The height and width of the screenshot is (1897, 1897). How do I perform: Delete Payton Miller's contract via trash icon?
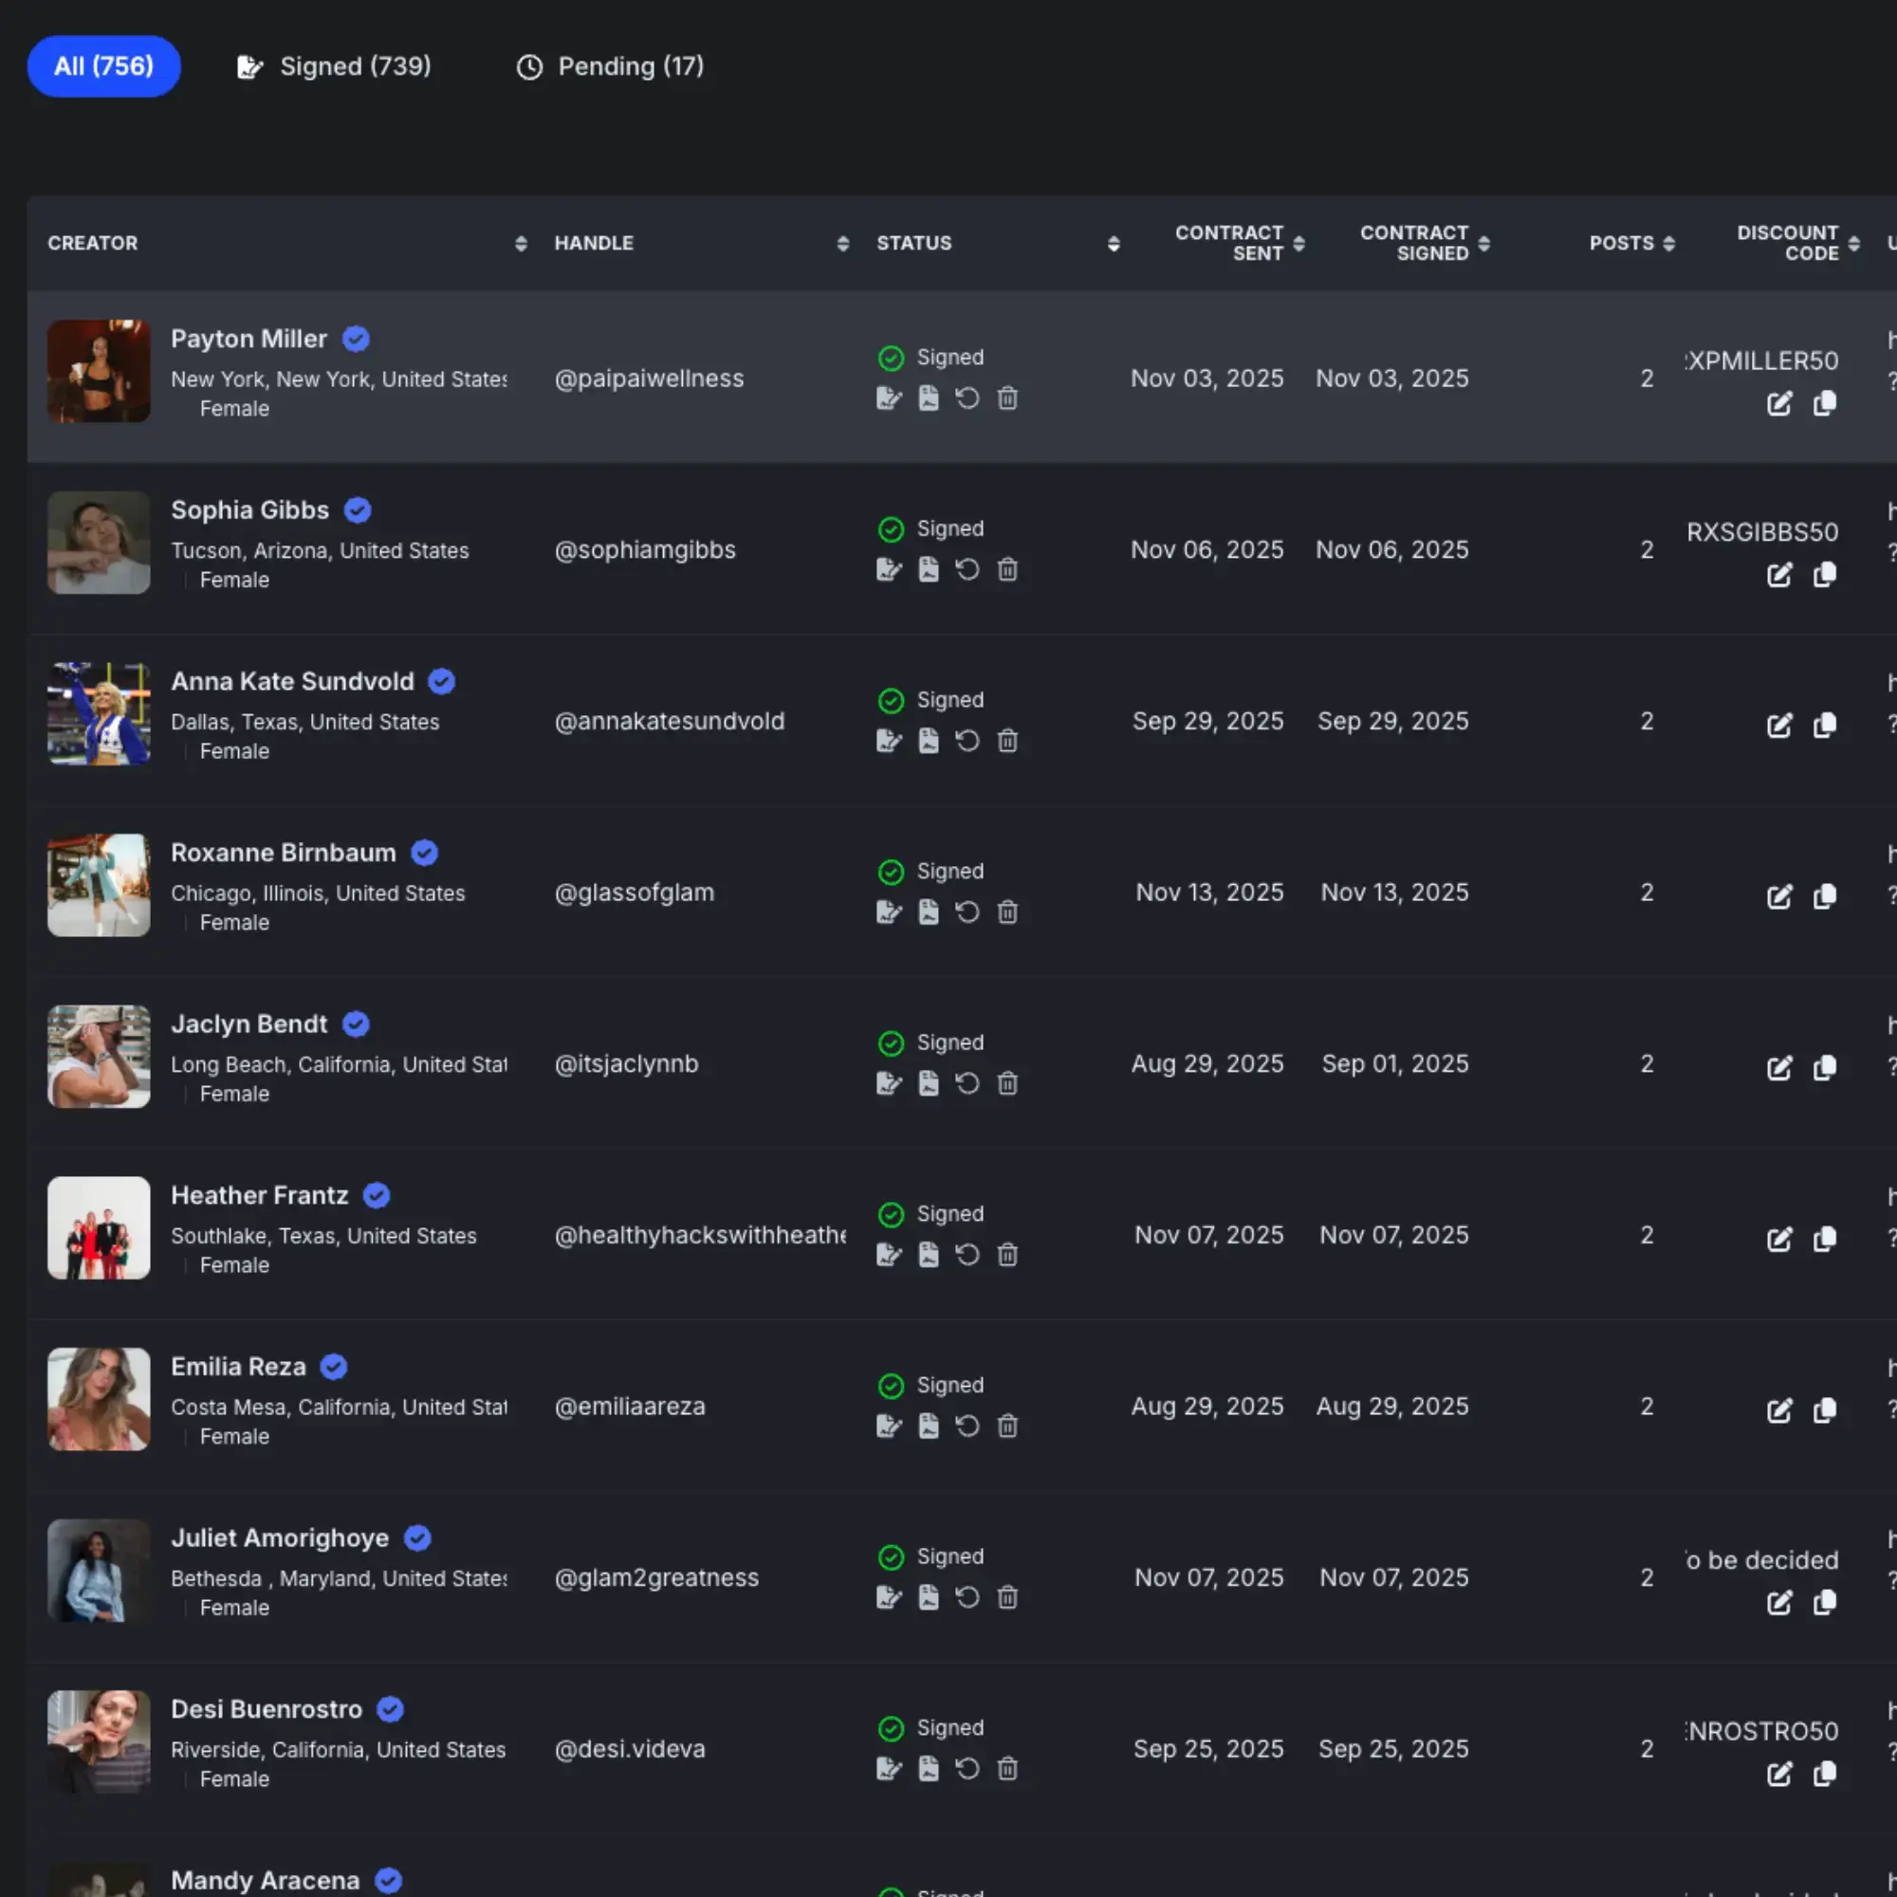pyautogui.click(x=1007, y=398)
